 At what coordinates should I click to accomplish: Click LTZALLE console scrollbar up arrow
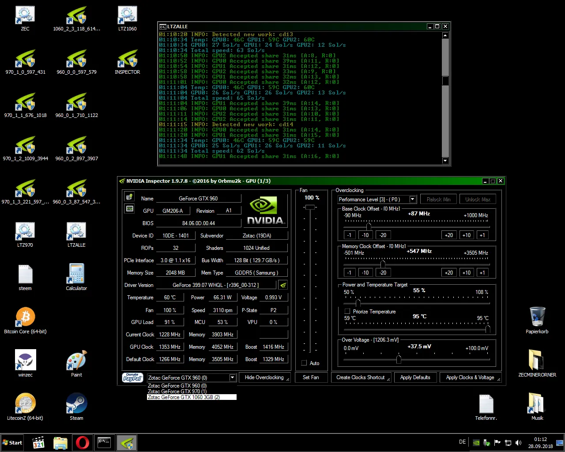pyautogui.click(x=445, y=35)
